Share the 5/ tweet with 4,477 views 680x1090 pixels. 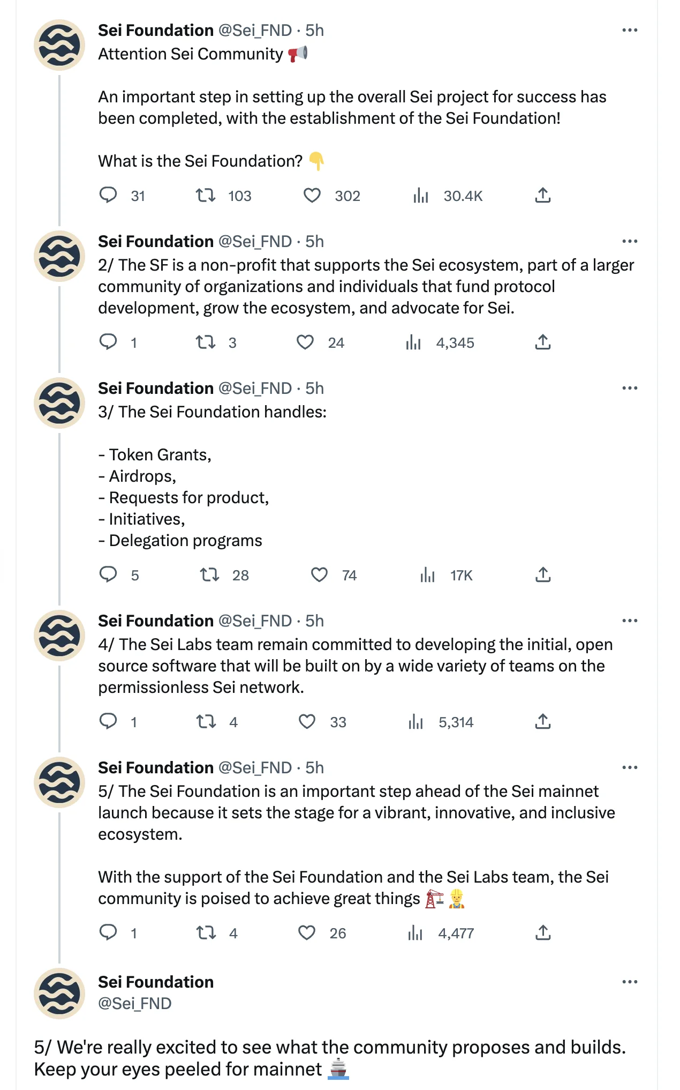[543, 932]
